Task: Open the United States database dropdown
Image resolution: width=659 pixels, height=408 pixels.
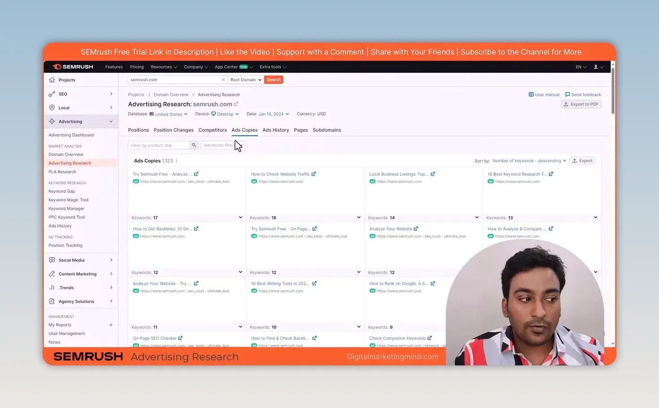Action: coord(169,114)
